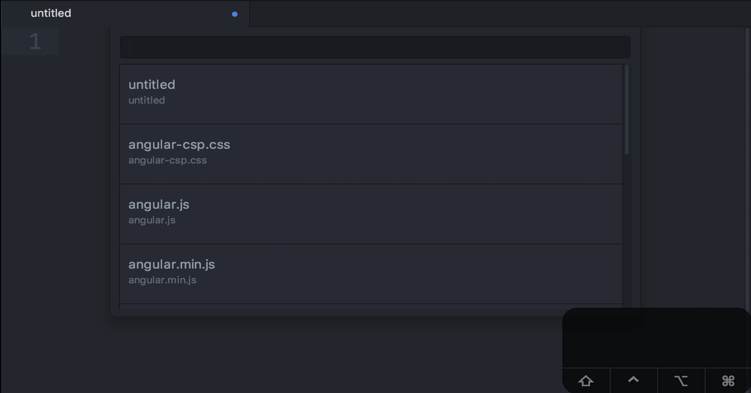Click the Option key icon in overlay
Viewport: 751px width, 393px height.
681,381
